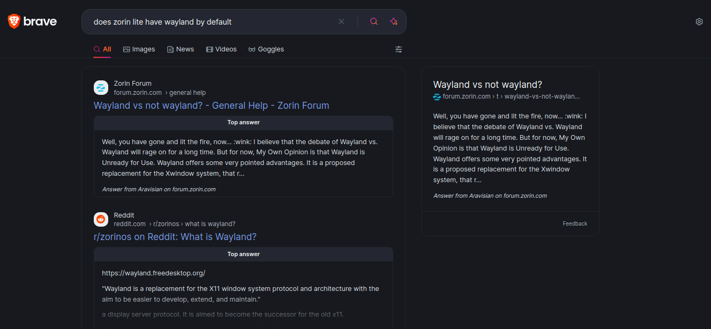Submit search with the magnifier icon

point(374,21)
